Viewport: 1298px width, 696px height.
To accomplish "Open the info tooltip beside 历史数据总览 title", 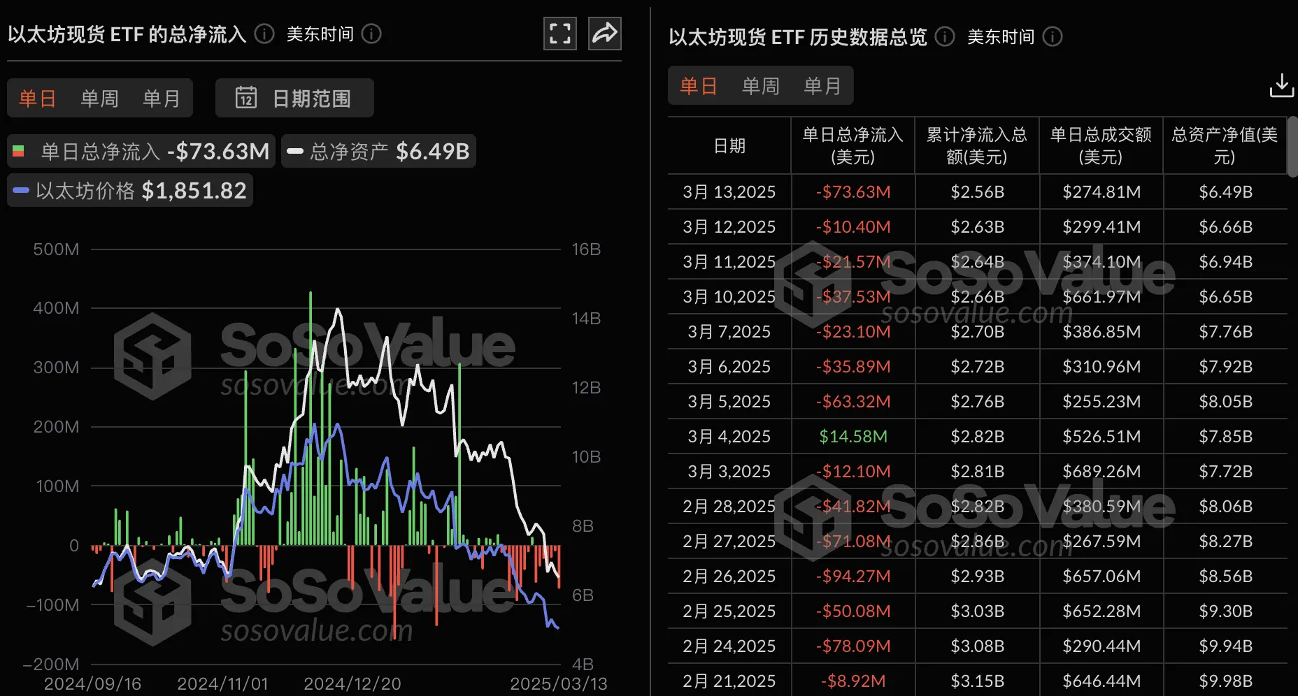I will pyautogui.click(x=944, y=37).
